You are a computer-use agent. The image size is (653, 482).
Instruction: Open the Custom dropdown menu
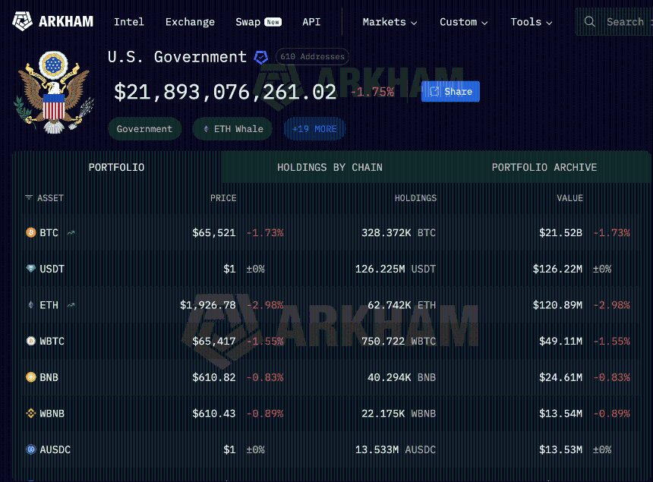click(463, 22)
